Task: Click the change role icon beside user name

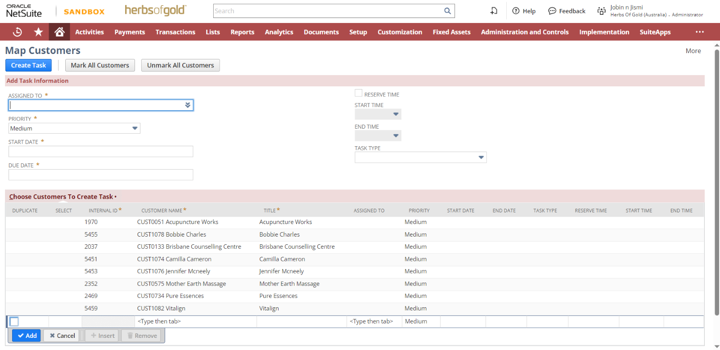Action: pos(601,11)
